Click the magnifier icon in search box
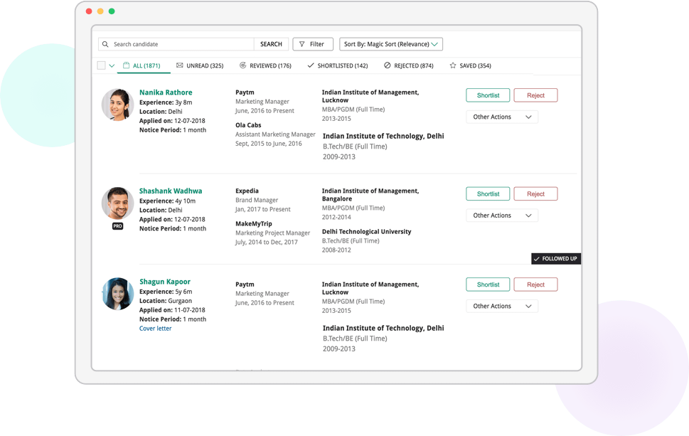 coord(106,44)
